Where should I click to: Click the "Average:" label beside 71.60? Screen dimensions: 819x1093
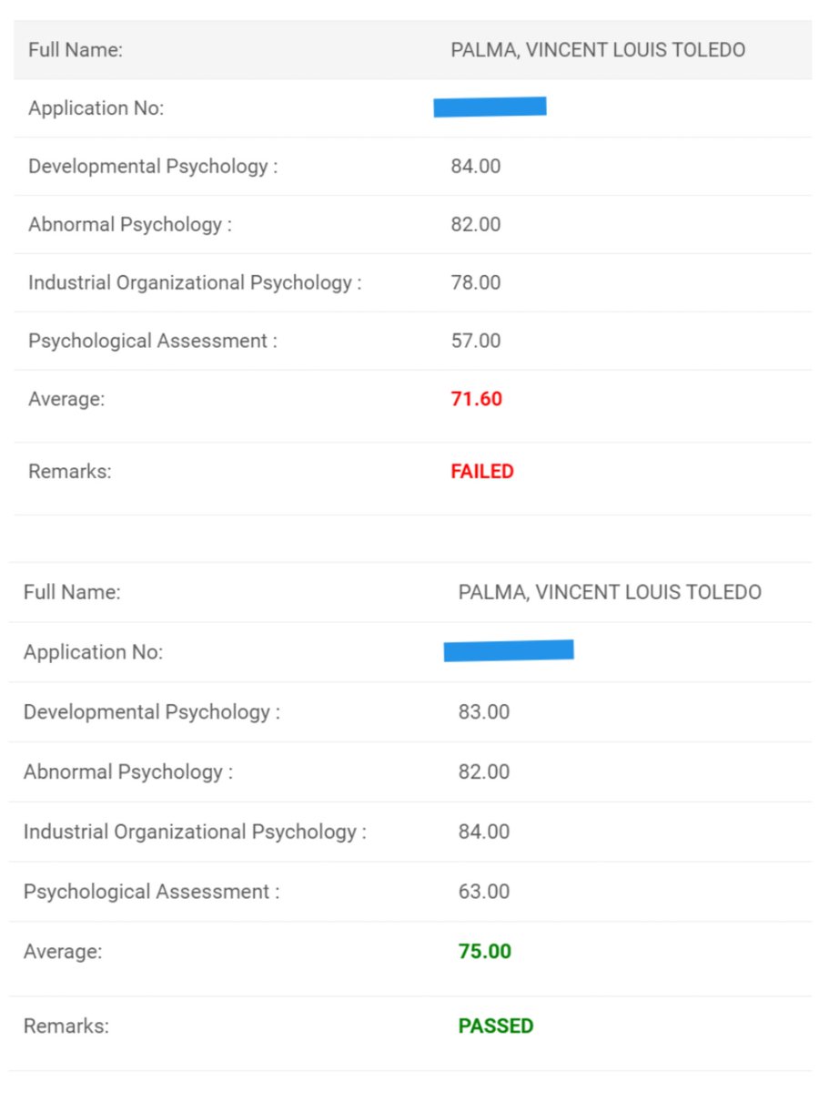[x=66, y=400]
